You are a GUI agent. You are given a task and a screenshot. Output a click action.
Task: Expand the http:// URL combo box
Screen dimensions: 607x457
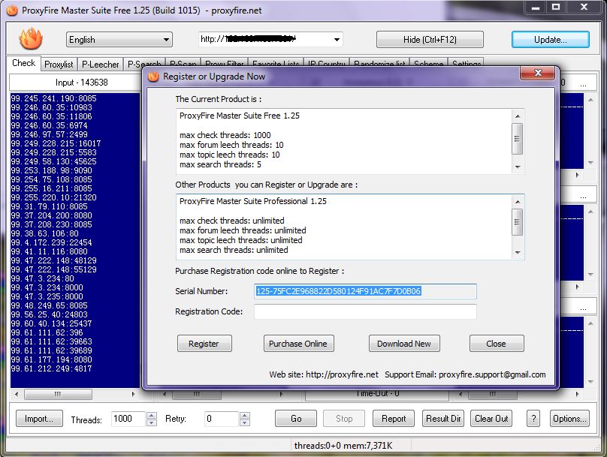pos(337,40)
